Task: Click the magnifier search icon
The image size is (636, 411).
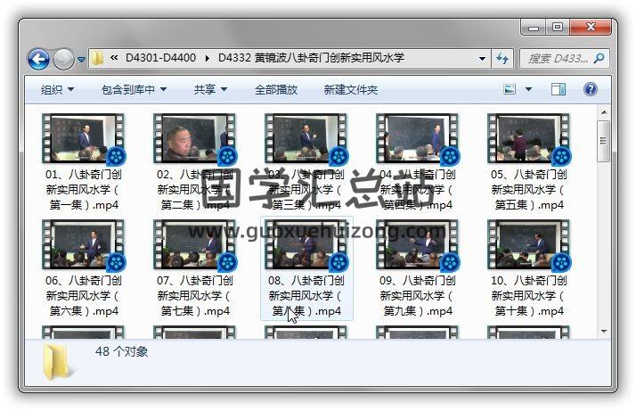Action: click(599, 59)
